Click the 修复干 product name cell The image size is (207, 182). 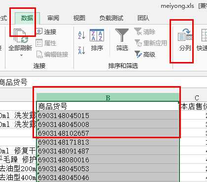(x=18, y=151)
